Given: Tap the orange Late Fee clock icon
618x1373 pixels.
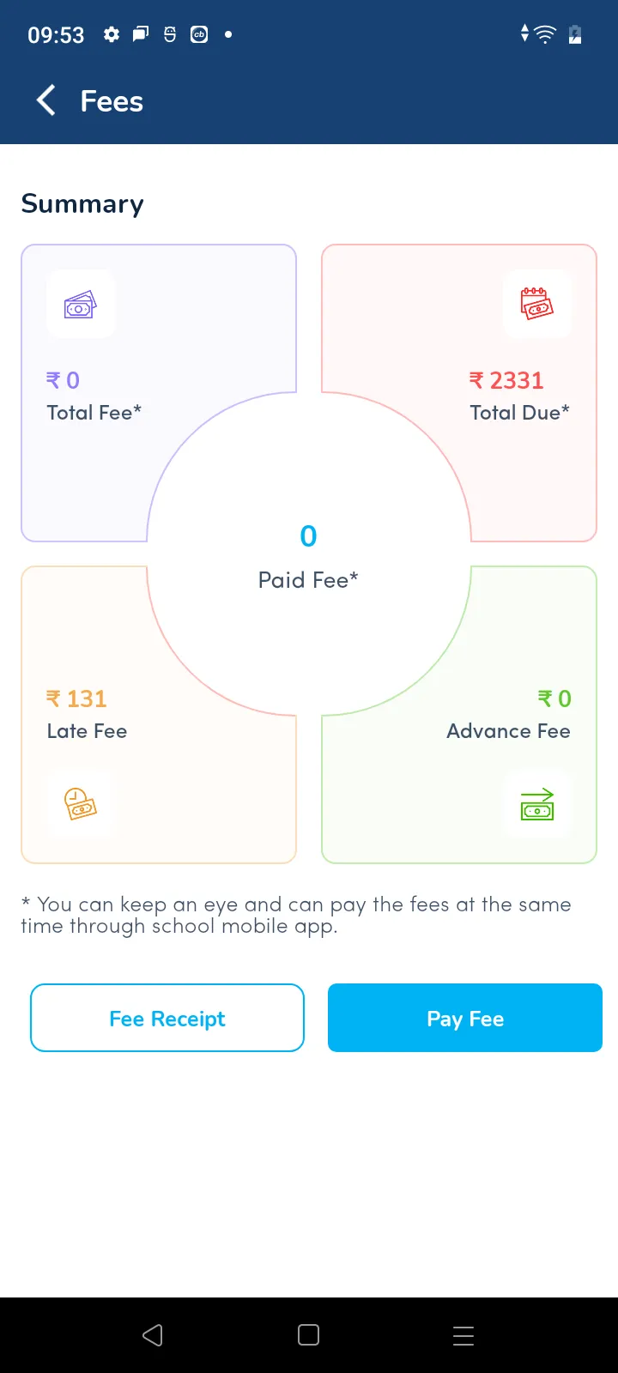Looking at the screenshot, I should [x=81, y=804].
